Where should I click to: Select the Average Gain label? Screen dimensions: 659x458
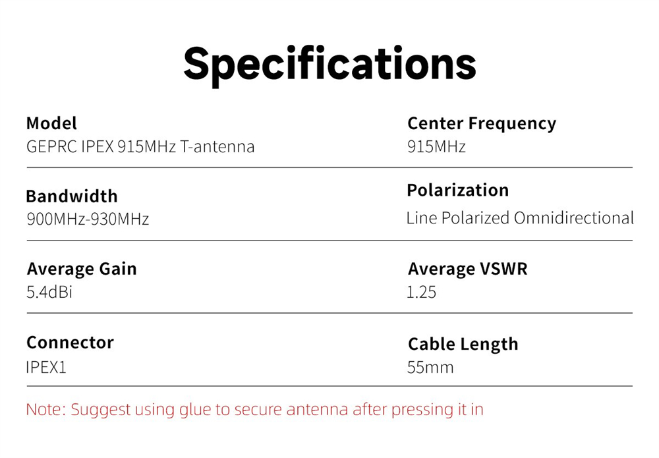(x=82, y=269)
